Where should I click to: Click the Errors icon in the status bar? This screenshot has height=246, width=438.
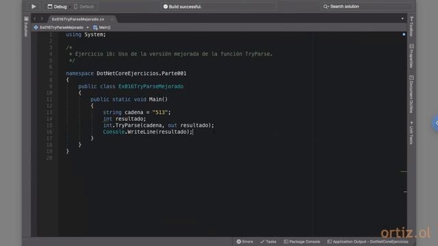click(x=239, y=241)
